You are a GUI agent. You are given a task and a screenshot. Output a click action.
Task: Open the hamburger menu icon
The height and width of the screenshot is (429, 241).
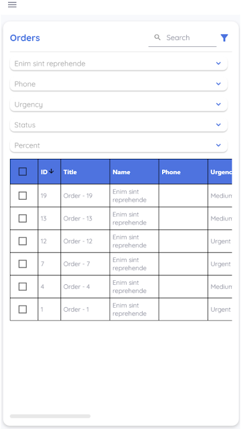(12, 5)
